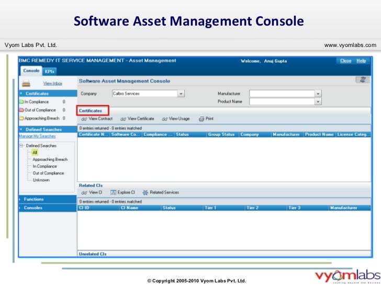This screenshot has width=381, height=285.
Task: Click the Help link
Action: pos(361,61)
